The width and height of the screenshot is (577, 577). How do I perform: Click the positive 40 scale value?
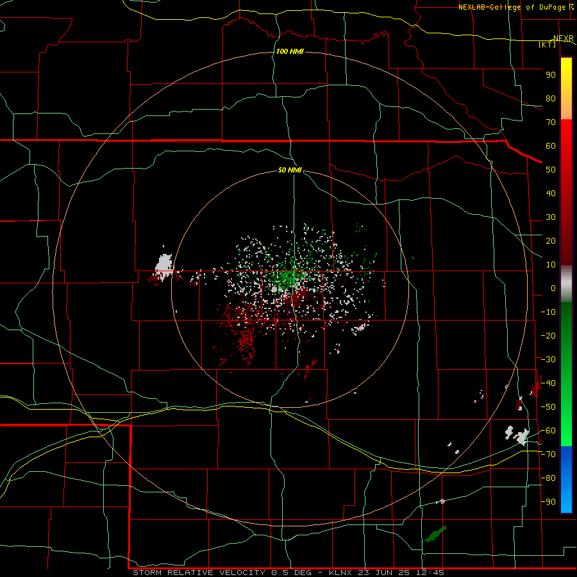click(x=551, y=193)
